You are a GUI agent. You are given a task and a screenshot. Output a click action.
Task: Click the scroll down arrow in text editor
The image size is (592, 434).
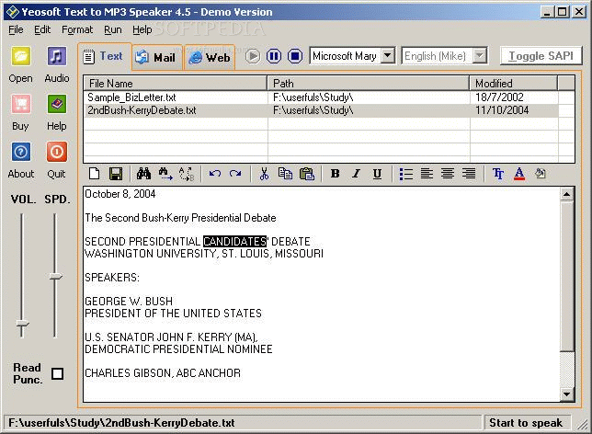[566, 394]
